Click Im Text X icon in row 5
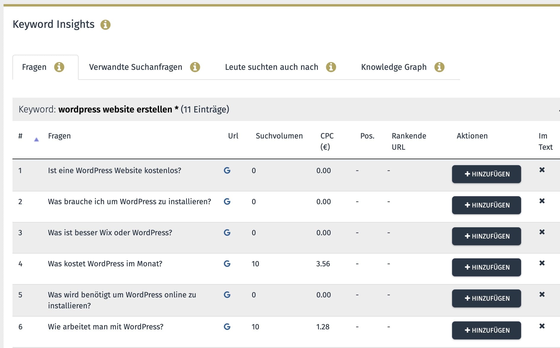The image size is (560, 348). [542, 294]
